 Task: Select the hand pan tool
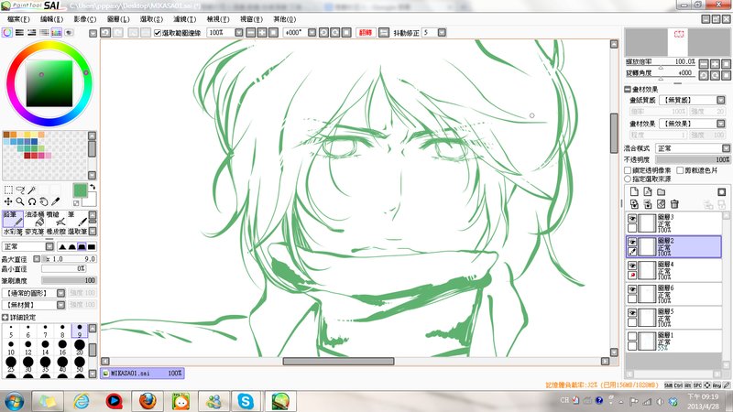coord(43,201)
